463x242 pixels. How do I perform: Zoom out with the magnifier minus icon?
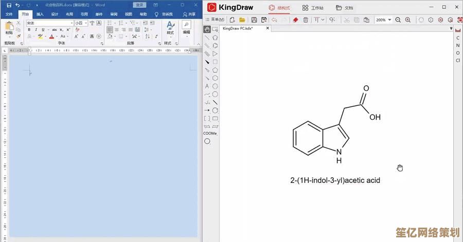click(398, 20)
